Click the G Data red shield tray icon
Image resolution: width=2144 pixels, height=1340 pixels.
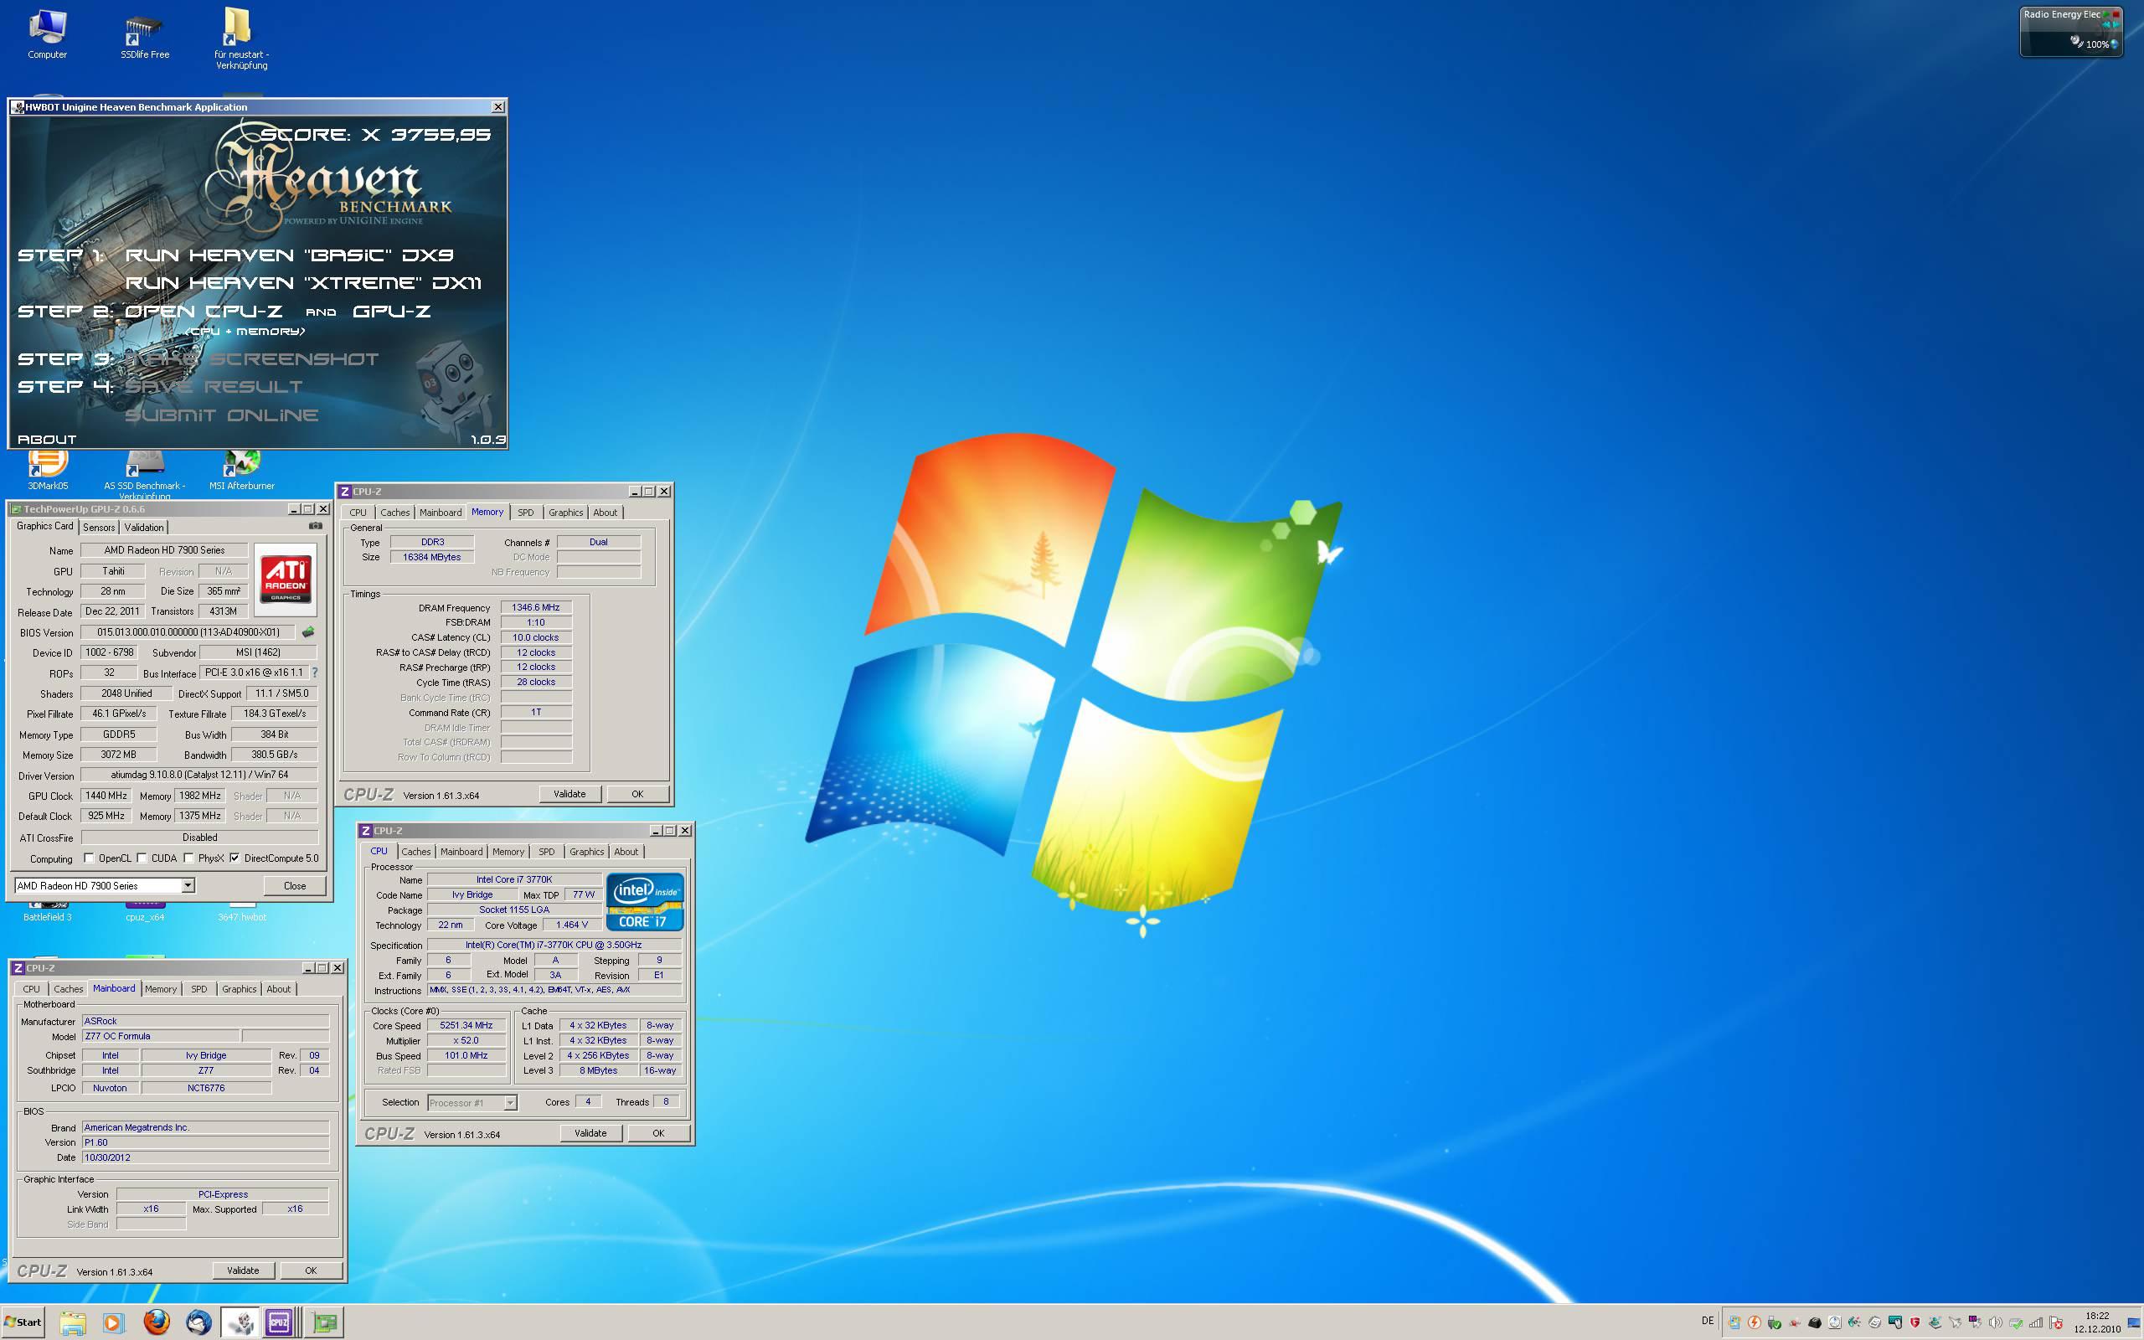coord(1915,1322)
